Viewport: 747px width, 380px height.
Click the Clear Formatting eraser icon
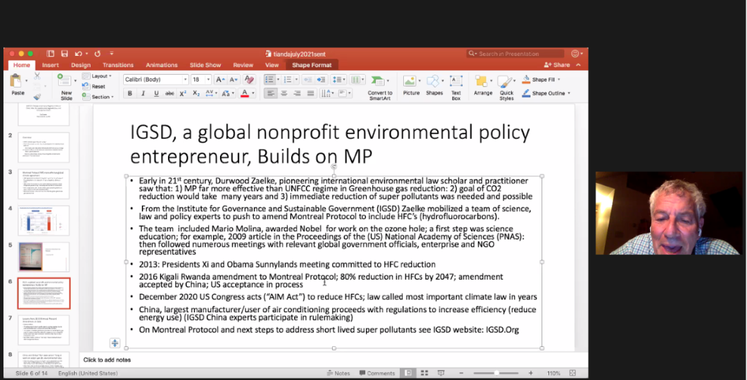tap(249, 79)
